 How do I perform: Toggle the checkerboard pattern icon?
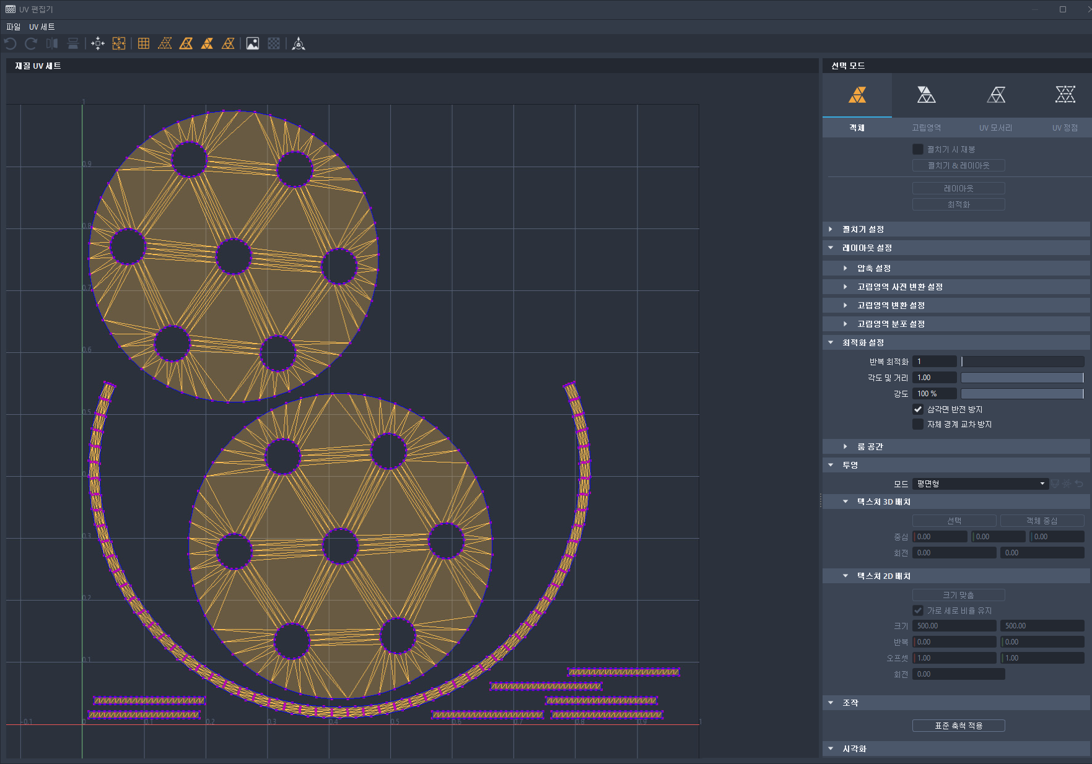274,43
